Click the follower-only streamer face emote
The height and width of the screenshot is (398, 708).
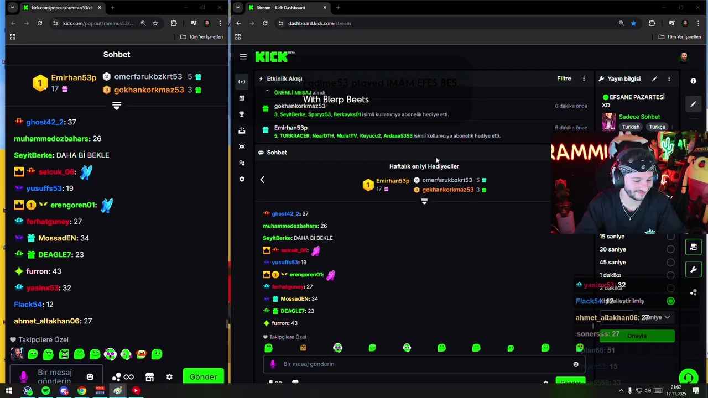tap(17, 354)
